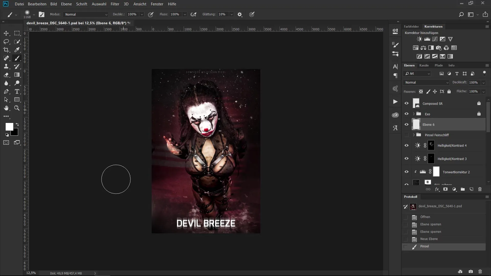
Task: Open the Glättung smoothing dropdown arrow
Action: (x=231, y=15)
